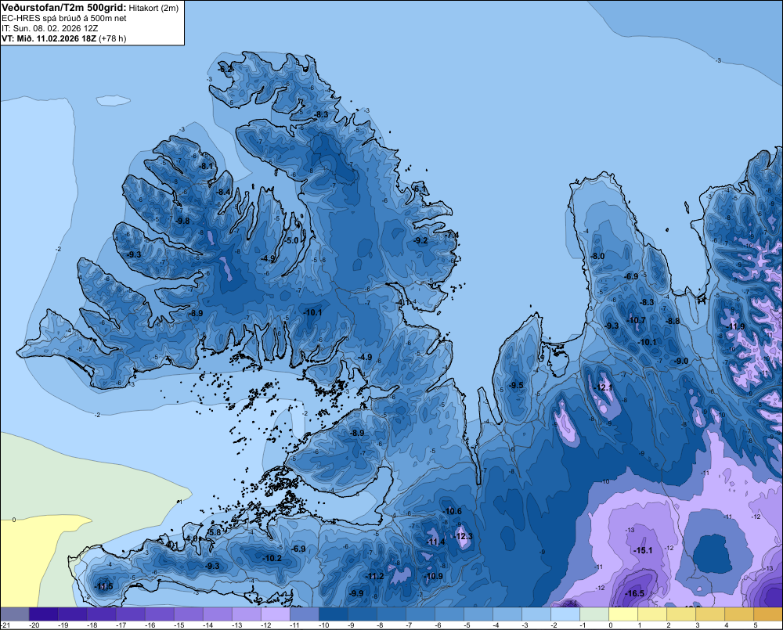Click the 'Hitakort (2m)' label
783x630 pixels.
[153, 8]
